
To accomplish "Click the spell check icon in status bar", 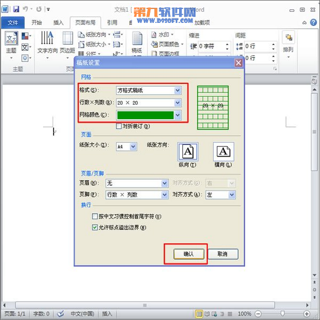I will coord(60,313).
